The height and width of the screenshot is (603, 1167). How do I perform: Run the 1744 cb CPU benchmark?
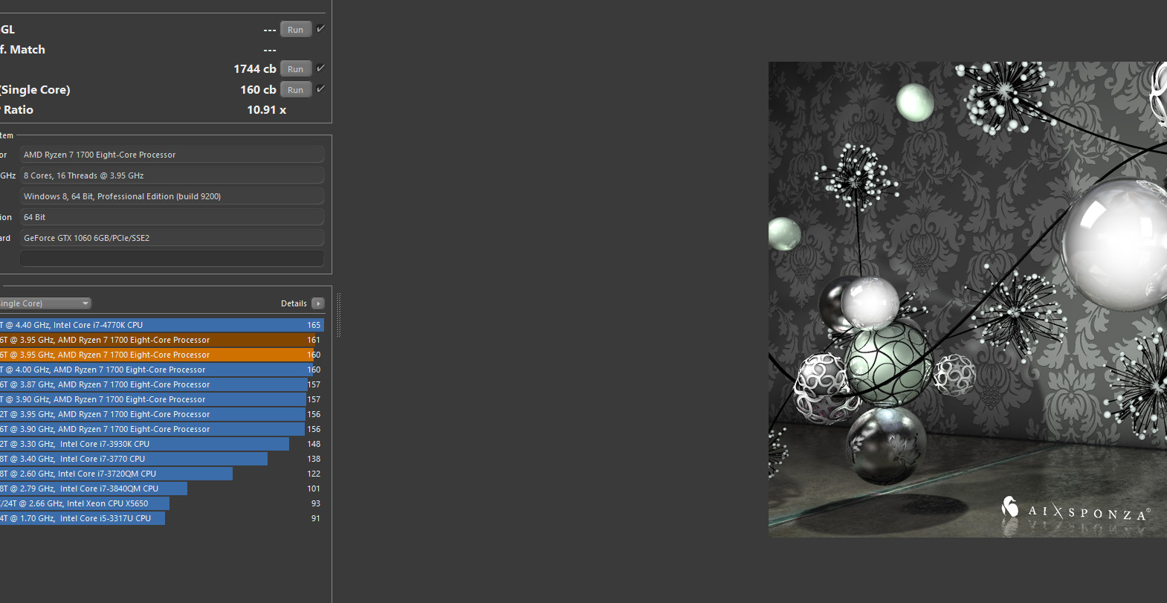pyautogui.click(x=296, y=69)
